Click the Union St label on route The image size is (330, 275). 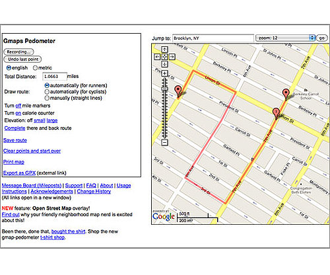pyautogui.click(x=213, y=81)
